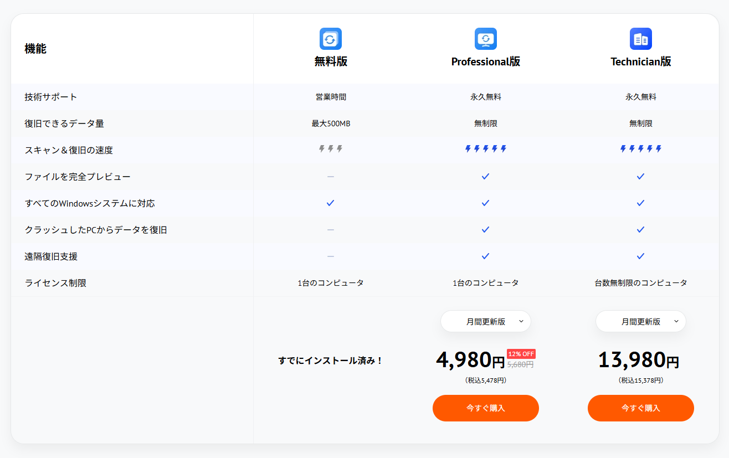Image resolution: width=729 pixels, height=458 pixels.
Task: Click Technician版 checkmark for 遠隔復旧支援
Action: (x=641, y=256)
